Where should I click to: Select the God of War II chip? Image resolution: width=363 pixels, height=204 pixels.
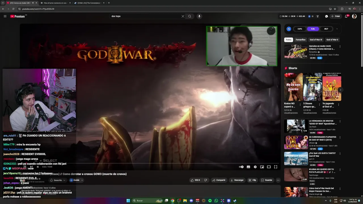(x=332, y=40)
